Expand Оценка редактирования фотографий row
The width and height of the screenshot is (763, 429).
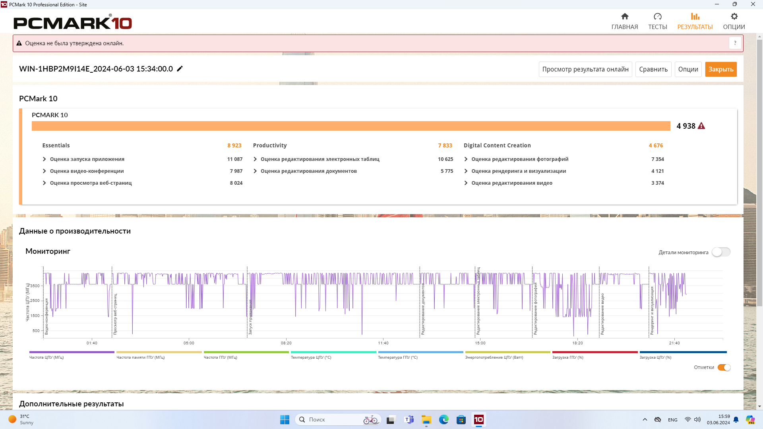click(466, 159)
